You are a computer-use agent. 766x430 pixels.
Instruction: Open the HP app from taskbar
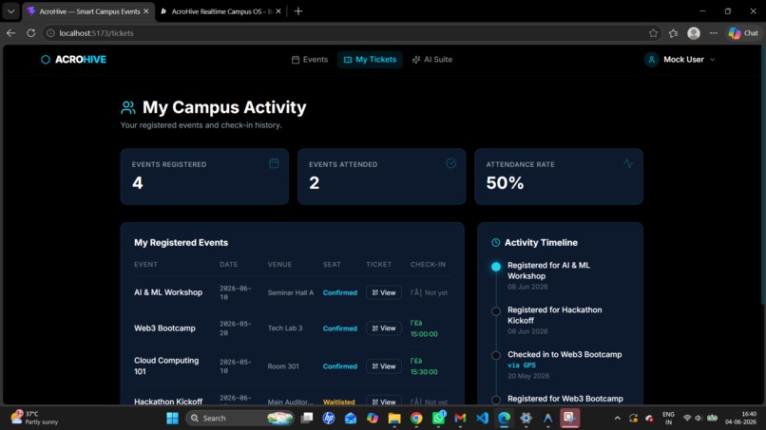pyautogui.click(x=328, y=419)
